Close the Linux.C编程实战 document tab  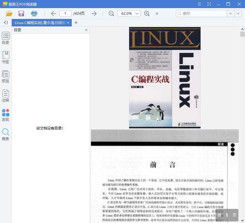(x=68, y=23)
